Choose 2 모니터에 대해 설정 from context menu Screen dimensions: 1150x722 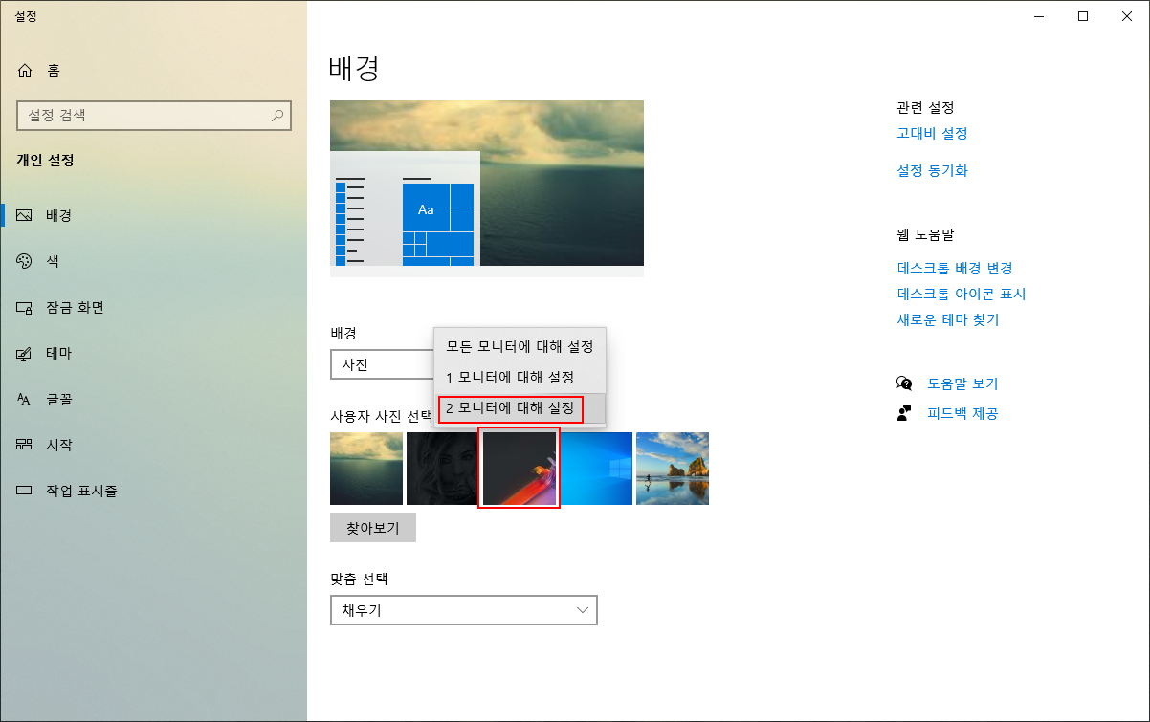pyautogui.click(x=520, y=408)
